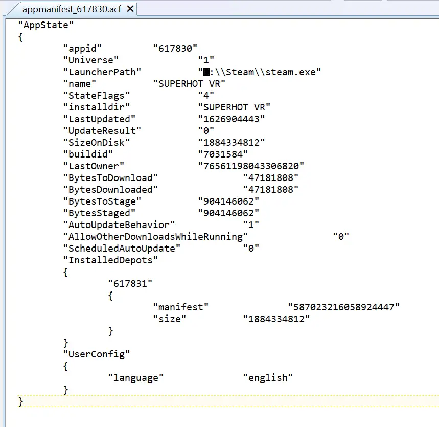Click the ScheduledAutoUpdate value "0"
The image size is (439, 427).
[251, 249]
